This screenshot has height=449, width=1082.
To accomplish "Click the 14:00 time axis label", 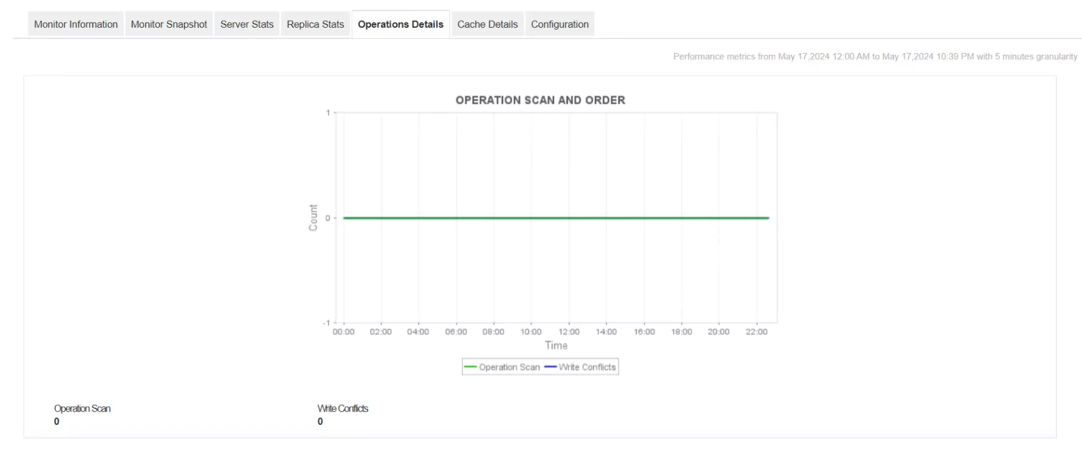I will (x=606, y=332).
